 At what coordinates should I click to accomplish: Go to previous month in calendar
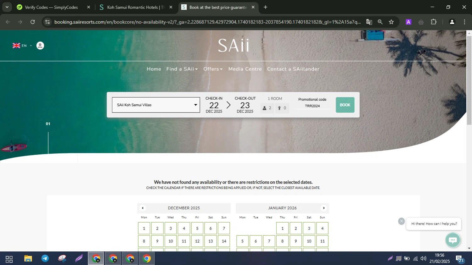click(x=143, y=208)
